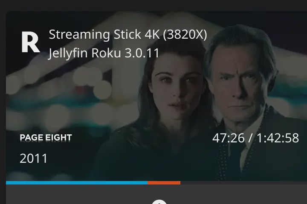Click the orange transcoded segment of progress bar

pyautogui.click(x=164, y=183)
